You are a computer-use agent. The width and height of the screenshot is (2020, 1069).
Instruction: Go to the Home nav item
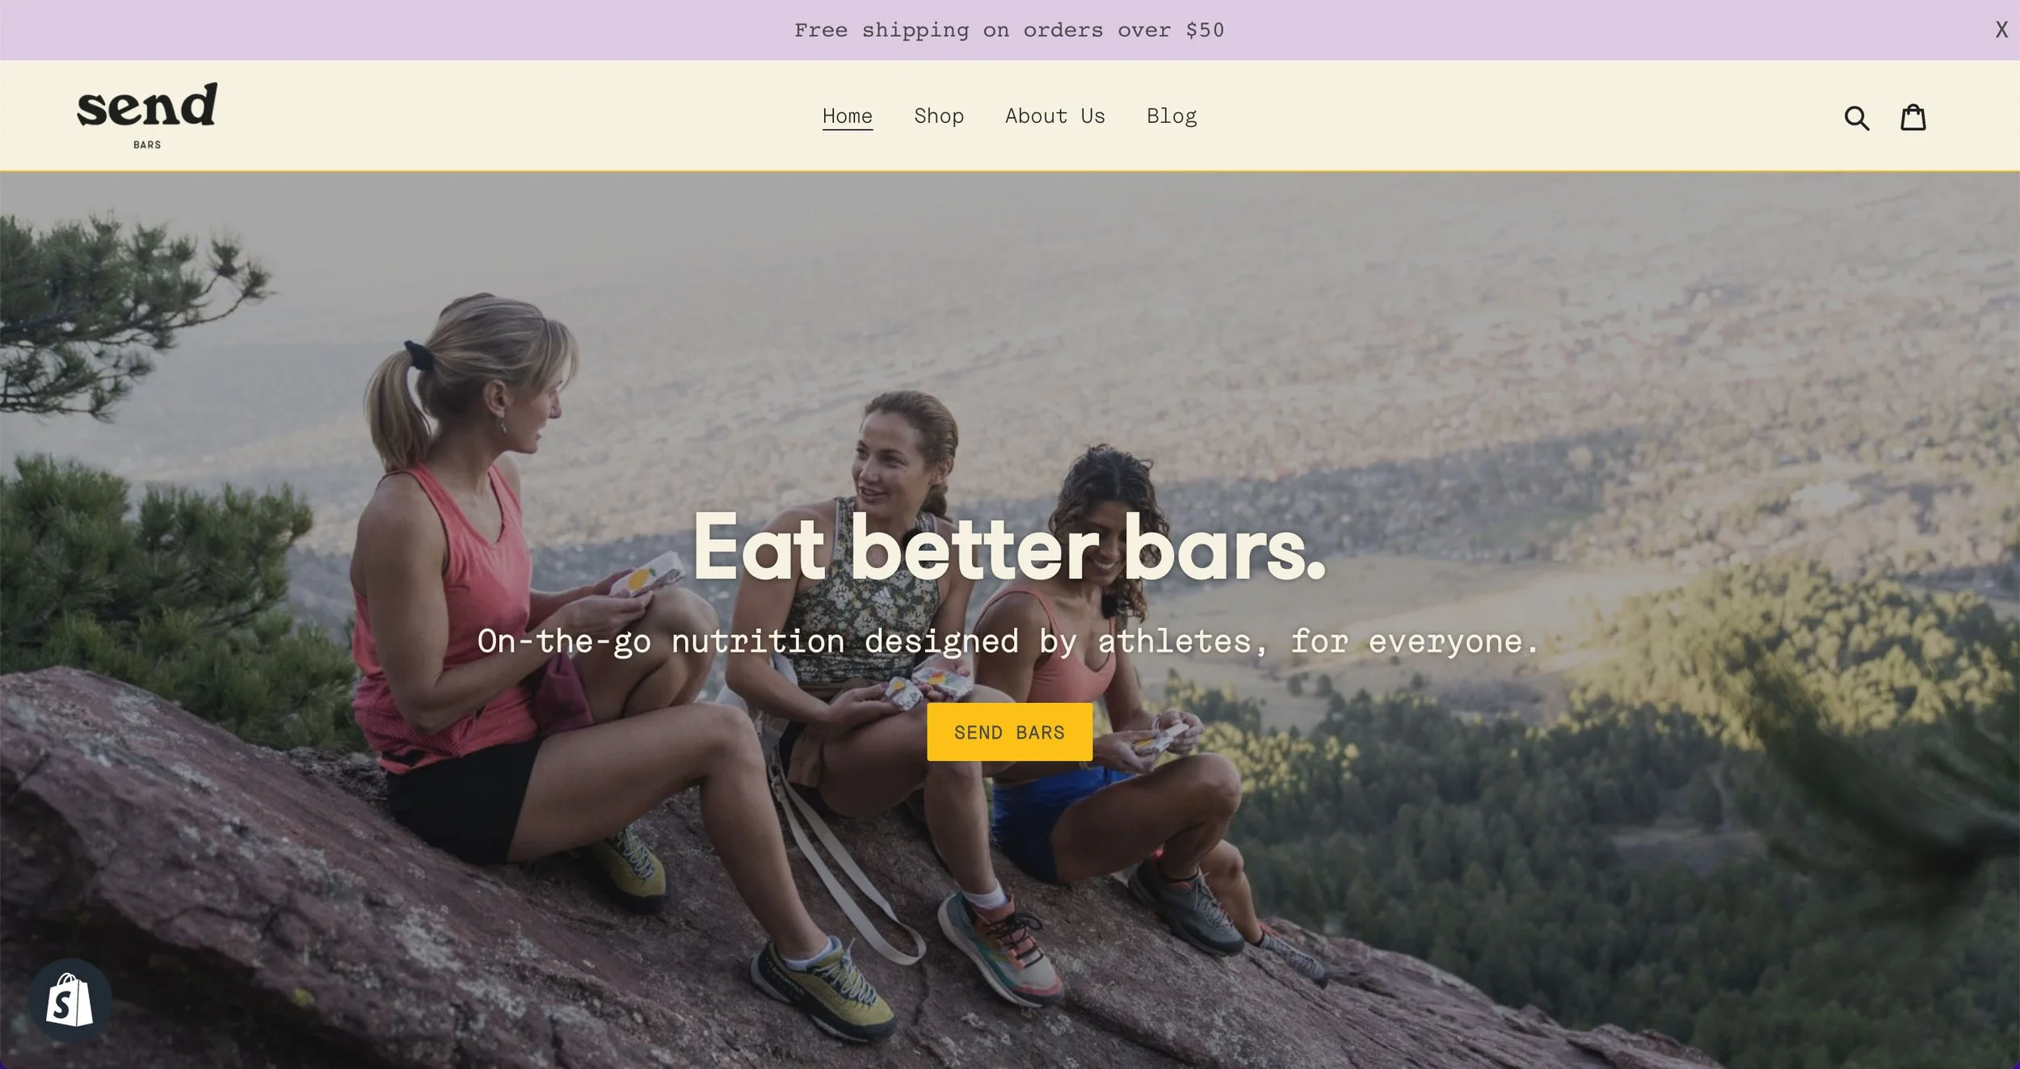[x=848, y=116]
